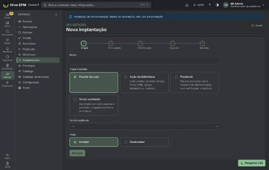This screenshot has height=170, width=269.
Task: Open the Descoberta section in the left rail
Action: (x=7, y=33)
